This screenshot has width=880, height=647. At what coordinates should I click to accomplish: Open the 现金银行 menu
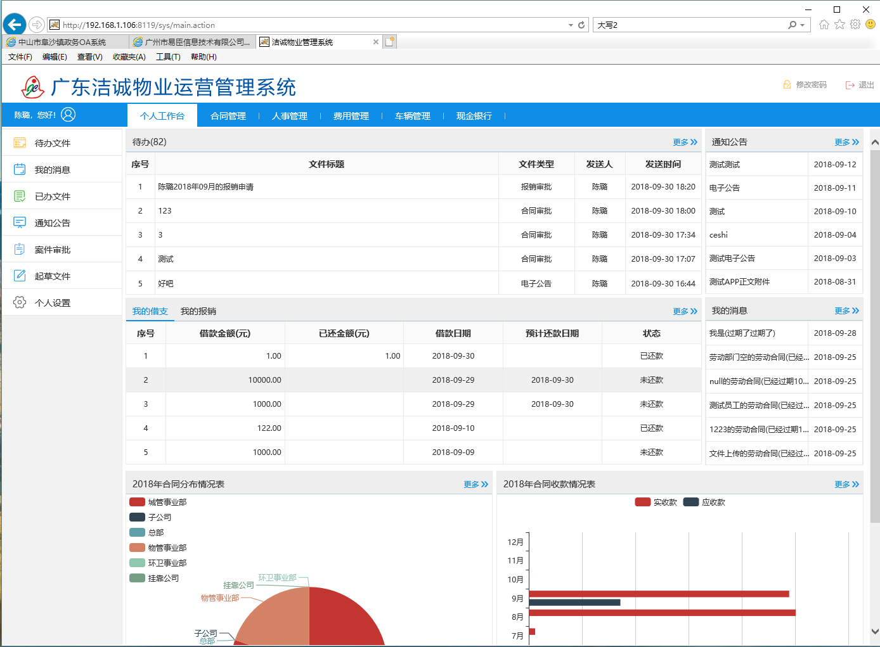[474, 116]
